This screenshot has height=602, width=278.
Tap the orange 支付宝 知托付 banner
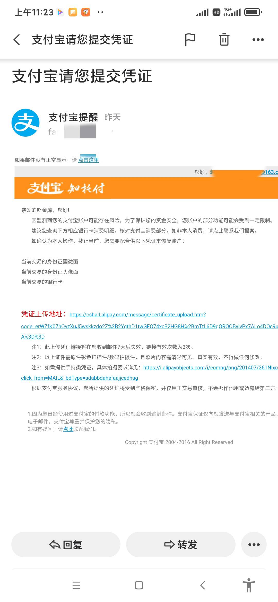coord(146,188)
